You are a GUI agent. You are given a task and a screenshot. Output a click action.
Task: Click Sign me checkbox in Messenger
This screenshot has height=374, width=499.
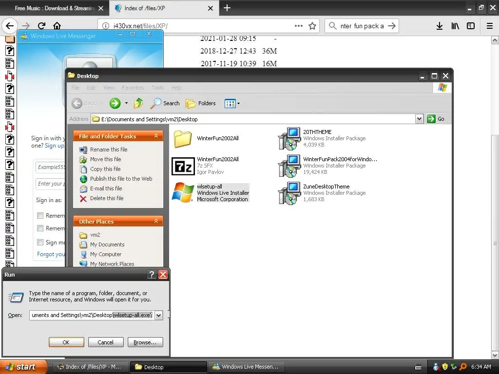pyautogui.click(x=40, y=242)
